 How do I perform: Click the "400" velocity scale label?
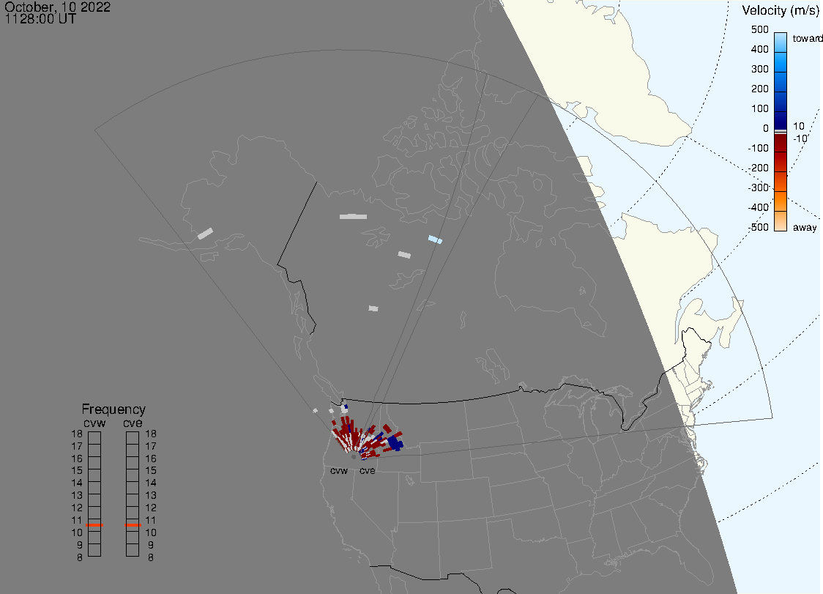pyautogui.click(x=759, y=49)
